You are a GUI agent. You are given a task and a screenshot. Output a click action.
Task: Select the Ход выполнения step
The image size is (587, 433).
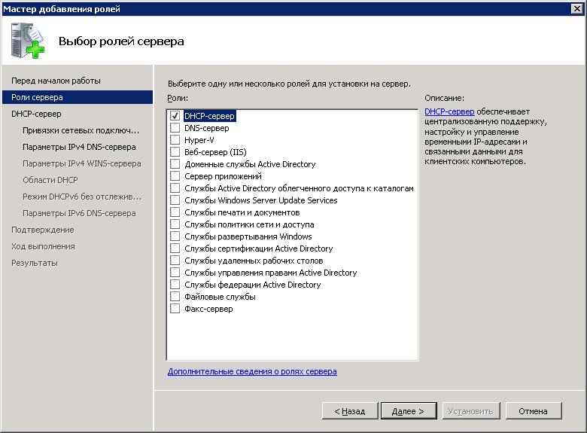pyautogui.click(x=43, y=246)
